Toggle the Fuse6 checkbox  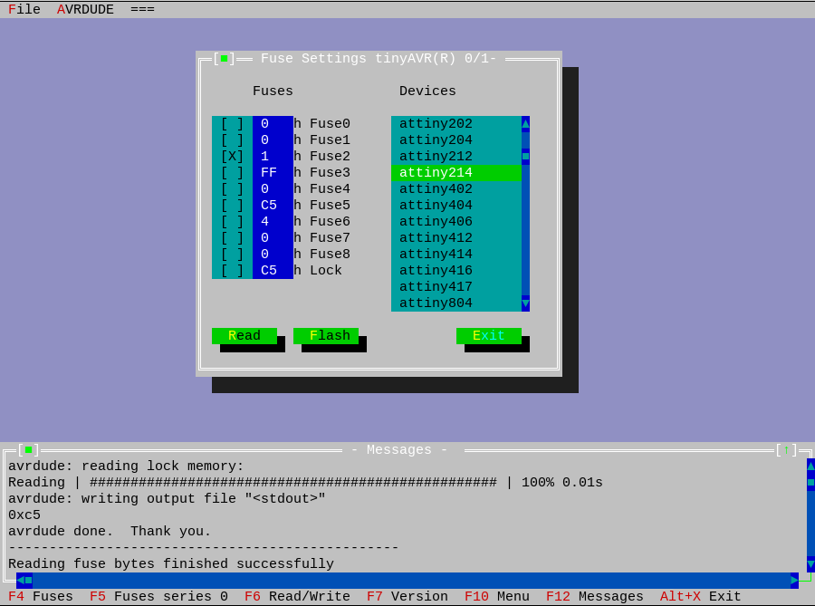coord(232,221)
